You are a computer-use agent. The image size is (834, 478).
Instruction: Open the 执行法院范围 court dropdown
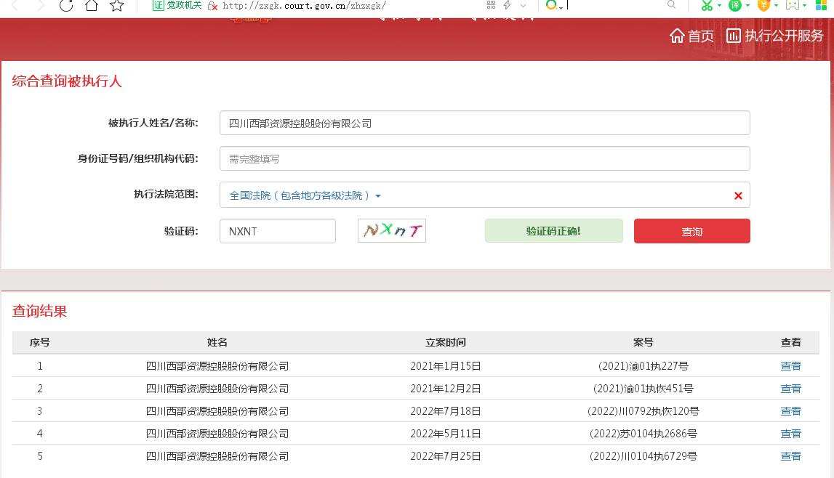(305, 195)
